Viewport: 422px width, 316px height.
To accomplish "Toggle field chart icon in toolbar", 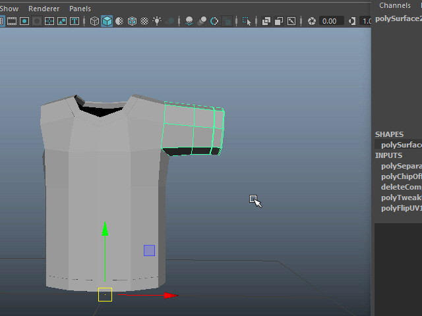I will [49, 21].
